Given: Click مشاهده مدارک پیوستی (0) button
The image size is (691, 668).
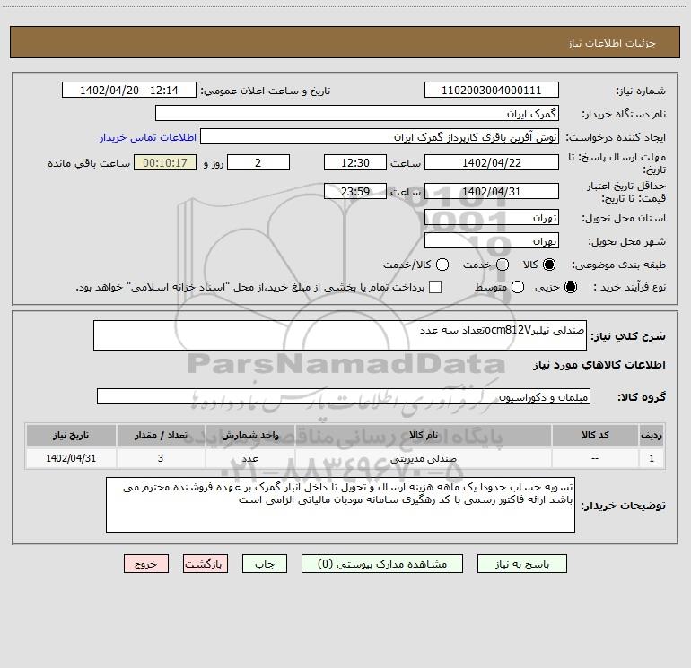Looking at the screenshot, I should pos(382,564).
